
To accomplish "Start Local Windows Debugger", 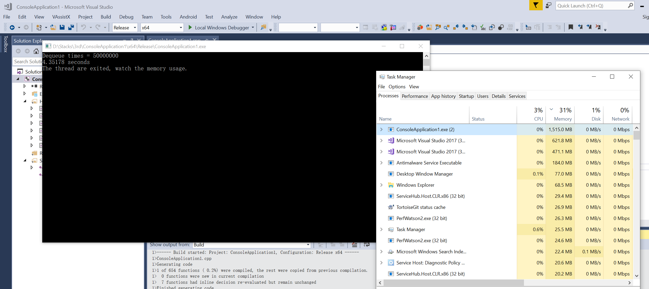I will (219, 27).
